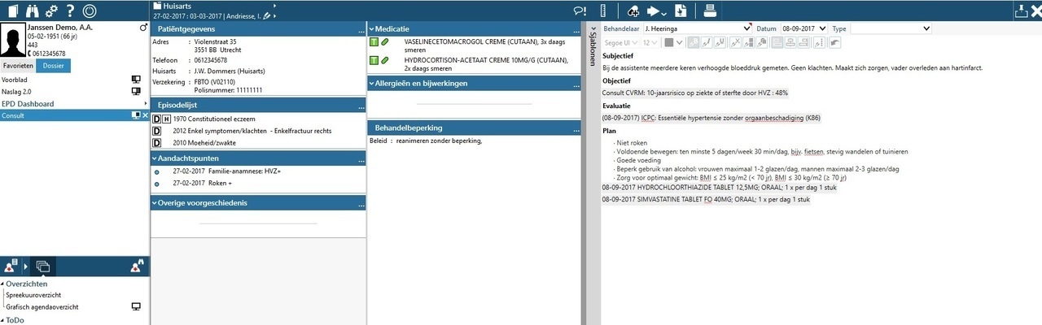Open the book icon in top-left toolbar
Viewport: 1042px width, 325px height.
click(11, 11)
